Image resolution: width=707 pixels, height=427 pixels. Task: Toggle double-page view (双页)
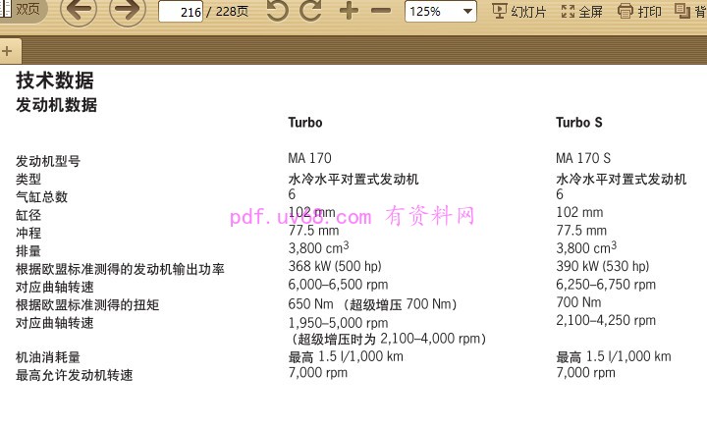click(21, 8)
